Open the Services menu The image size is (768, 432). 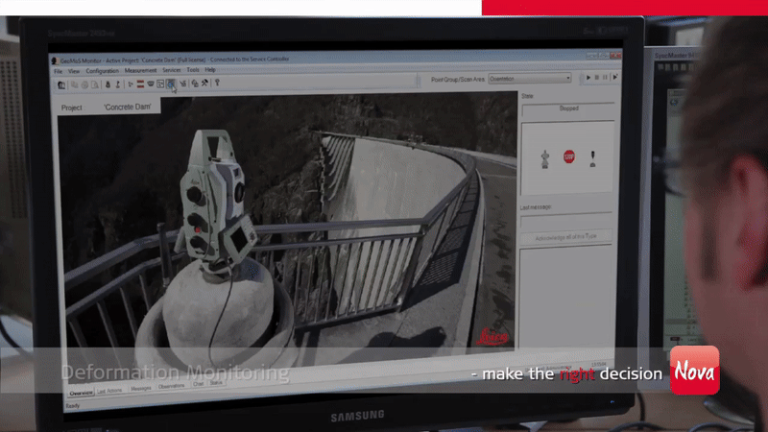[172, 70]
